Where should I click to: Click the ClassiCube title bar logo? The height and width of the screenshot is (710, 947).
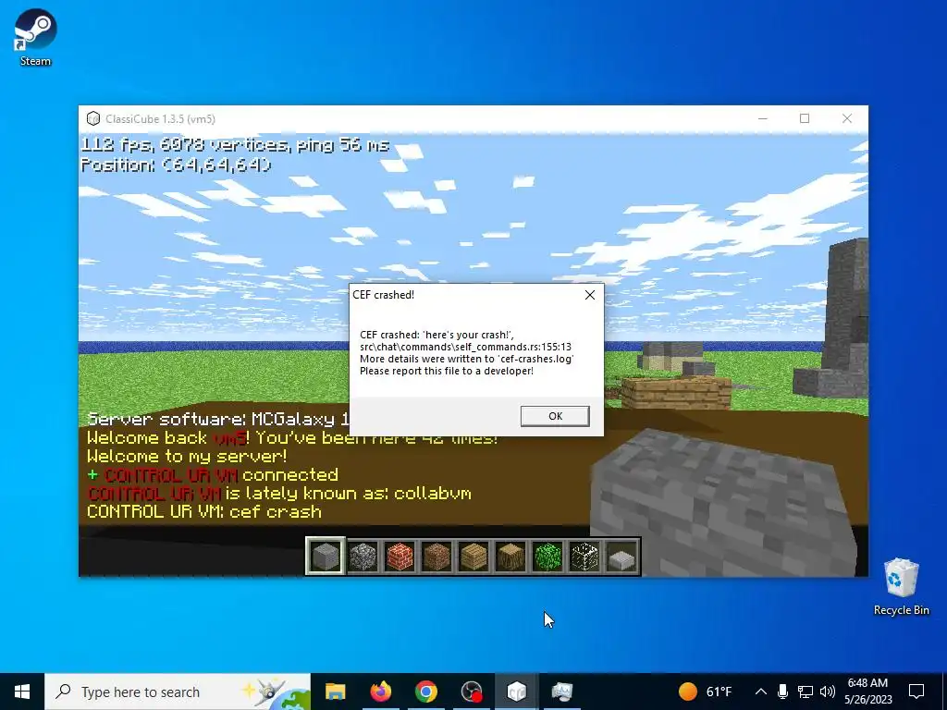(x=93, y=119)
